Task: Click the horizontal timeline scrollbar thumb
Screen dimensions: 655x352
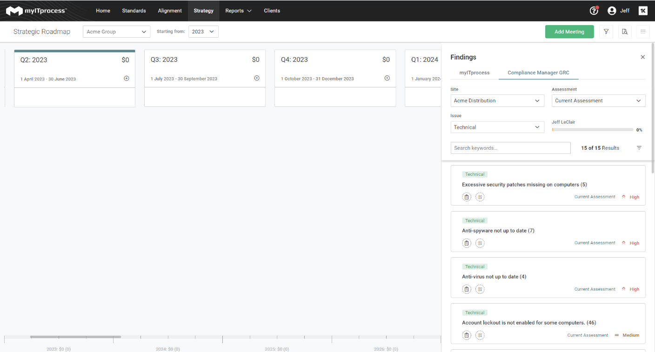Action: pos(75,337)
